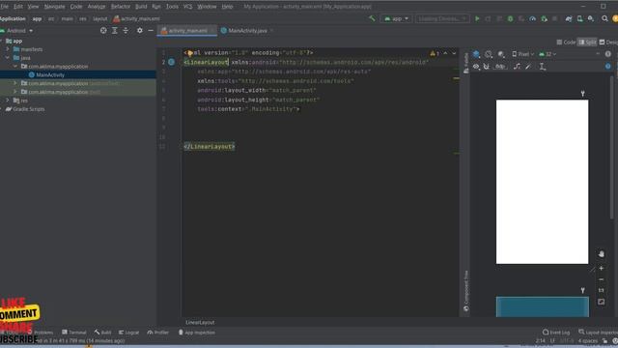The height and width of the screenshot is (348, 618).
Task: Open Project panel settings gear
Action: pyautogui.click(x=139, y=30)
